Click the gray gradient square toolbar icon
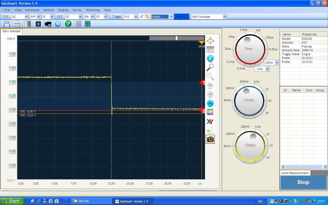 tap(28, 24)
